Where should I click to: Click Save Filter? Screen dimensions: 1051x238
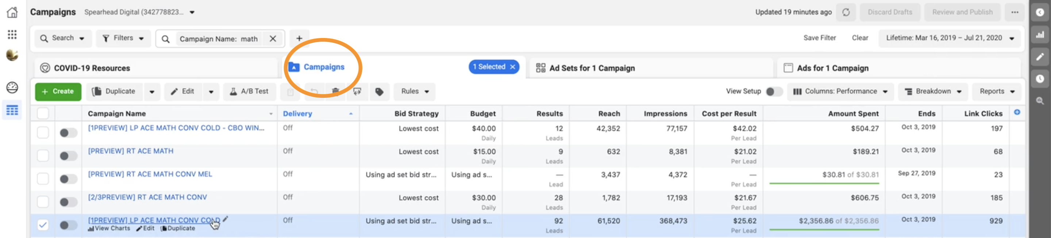coord(819,38)
